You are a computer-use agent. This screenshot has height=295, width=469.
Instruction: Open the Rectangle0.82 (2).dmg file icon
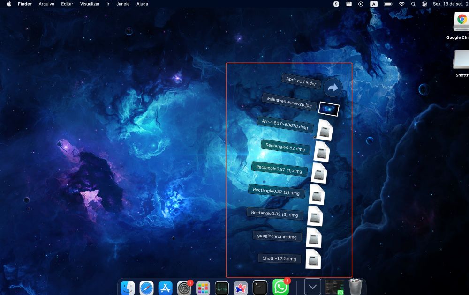tap(317, 195)
